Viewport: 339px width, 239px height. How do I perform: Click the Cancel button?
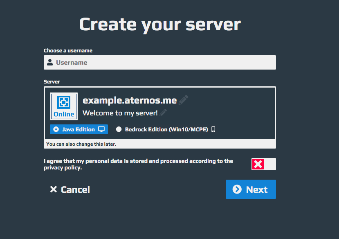coord(70,189)
